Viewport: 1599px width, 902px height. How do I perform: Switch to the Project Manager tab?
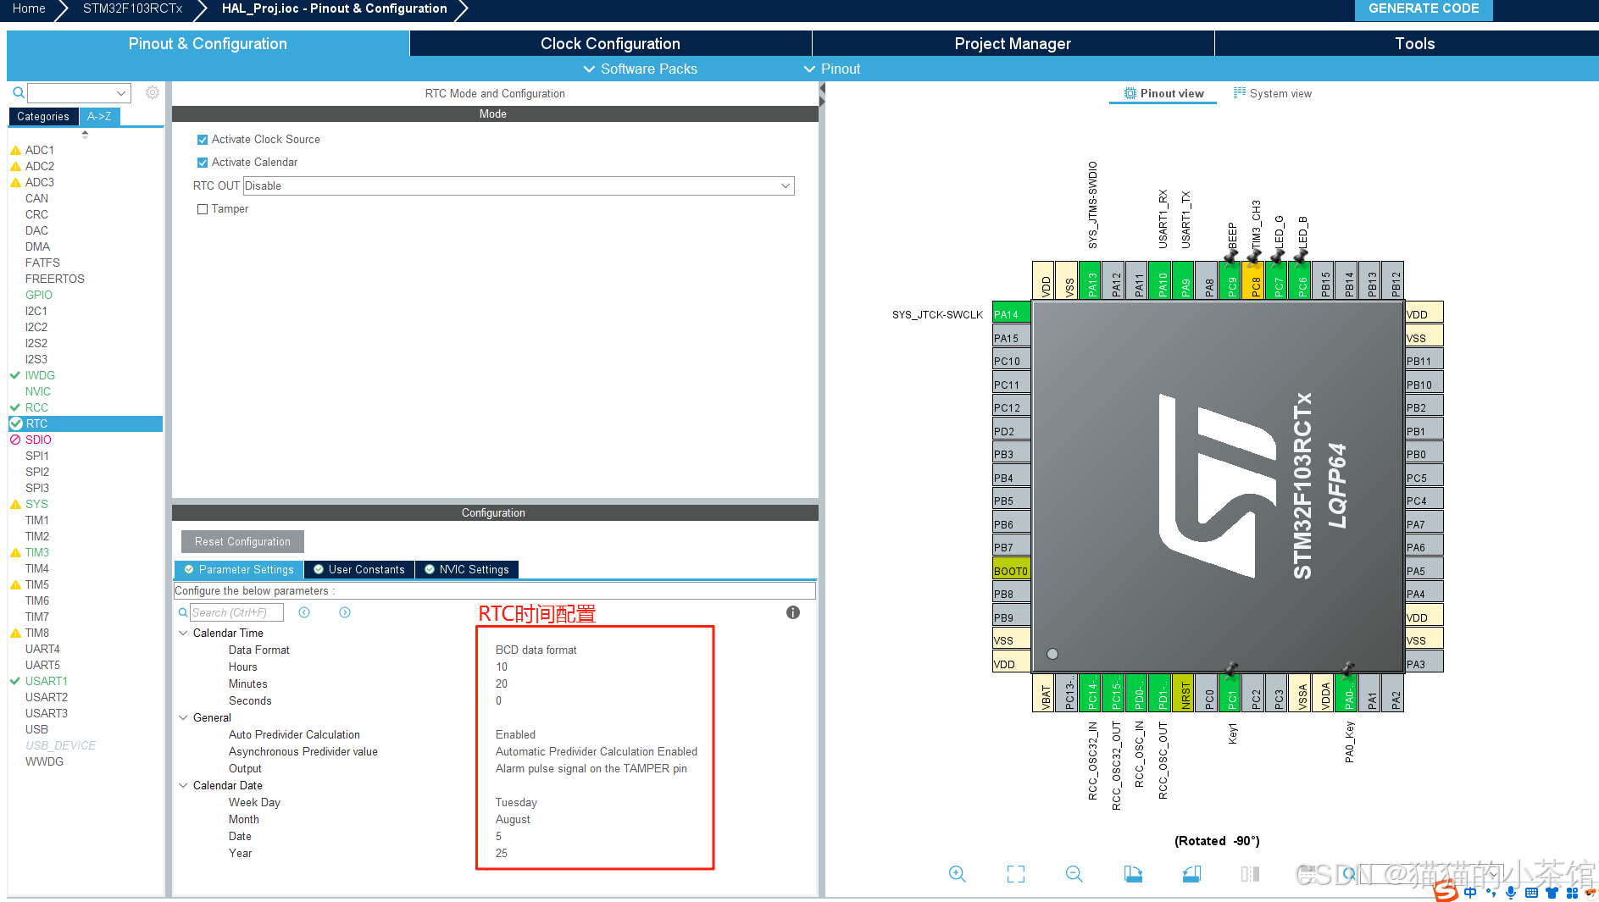click(1013, 43)
